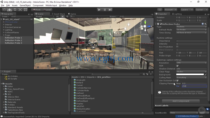Open Clear Flags Skybox dropdown
Screen dimensions: 210x118
pyautogui.click(x=191, y=72)
